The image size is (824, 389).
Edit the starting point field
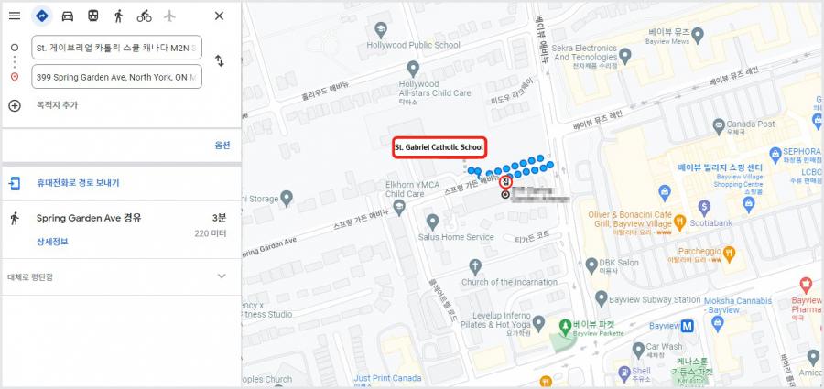pyautogui.click(x=116, y=48)
